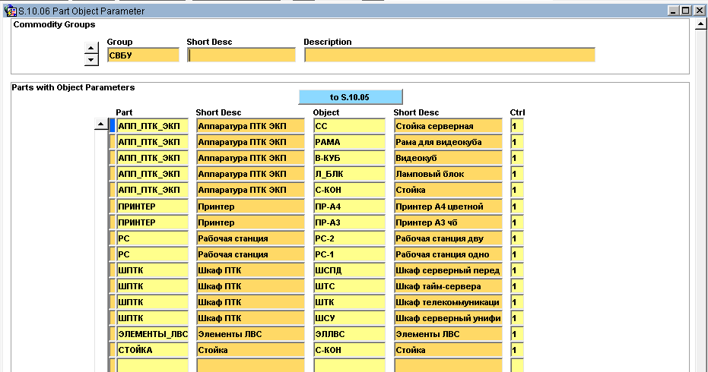The width and height of the screenshot is (708, 372).
Task: Click Commodity Groups record up arrow
Action: point(91,48)
